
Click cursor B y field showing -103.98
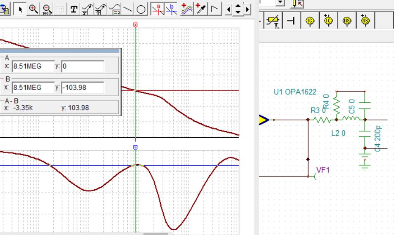tap(82, 88)
